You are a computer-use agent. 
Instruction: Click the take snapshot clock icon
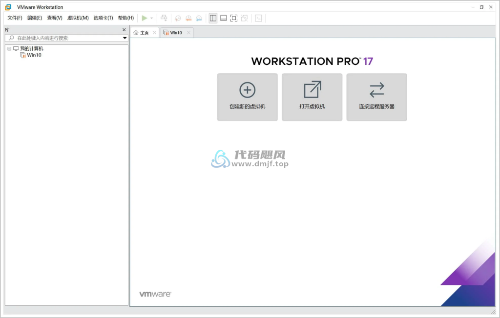click(x=178, y=18)
